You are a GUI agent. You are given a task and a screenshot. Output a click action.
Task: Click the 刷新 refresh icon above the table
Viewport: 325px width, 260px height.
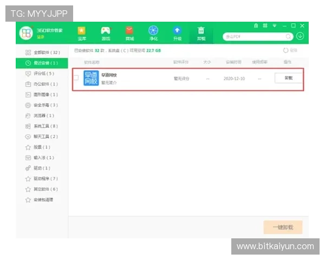pyautogui.click(x=286, y=50)
